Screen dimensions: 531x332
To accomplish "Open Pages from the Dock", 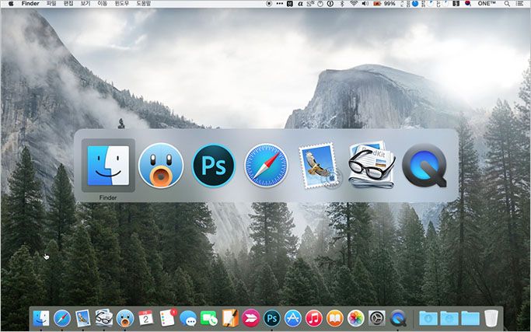I will (230, 318).
